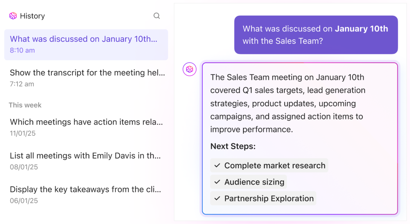Click the "Next Steps:" heading
Viewport: 410px width, 224px height.
pos(233,146)
